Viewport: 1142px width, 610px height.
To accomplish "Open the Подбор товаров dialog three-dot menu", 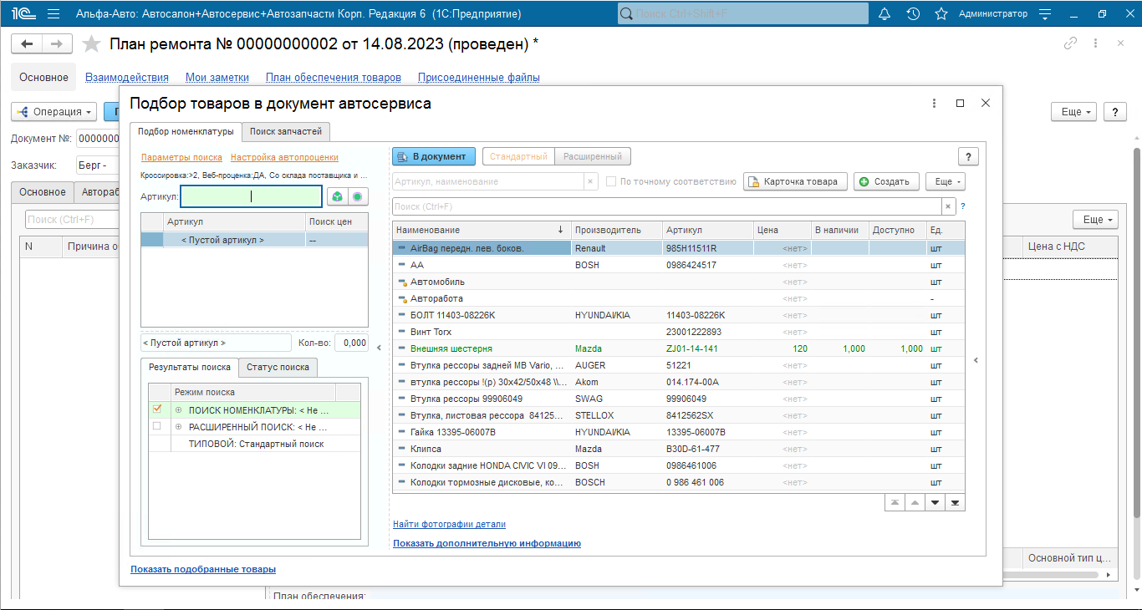I will (x=935, y=103).
